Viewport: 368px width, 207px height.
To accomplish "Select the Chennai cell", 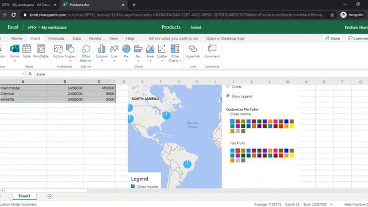I will tap(23, 93).
